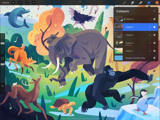160x120 pixels.
Task: Open the Adjustments magic wand menu
Action: coord(20,3)
